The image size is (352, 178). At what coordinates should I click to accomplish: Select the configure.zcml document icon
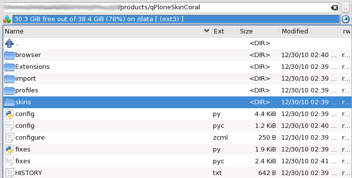tap(9, 138)
